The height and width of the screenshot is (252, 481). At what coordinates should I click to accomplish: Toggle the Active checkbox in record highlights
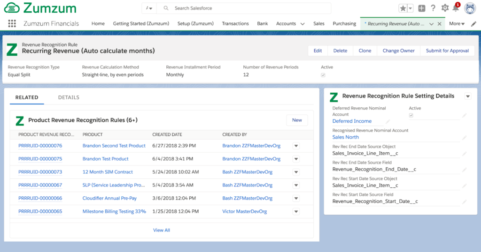[323, 75]
